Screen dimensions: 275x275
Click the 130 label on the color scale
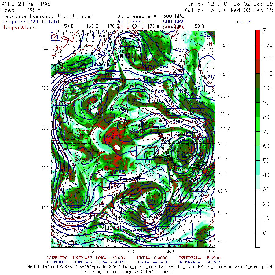tap(268, 45)
